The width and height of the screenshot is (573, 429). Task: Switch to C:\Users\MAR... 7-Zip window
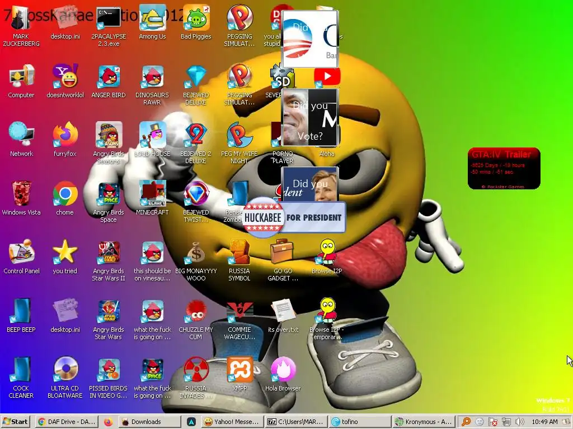click(x=295, y=422)
